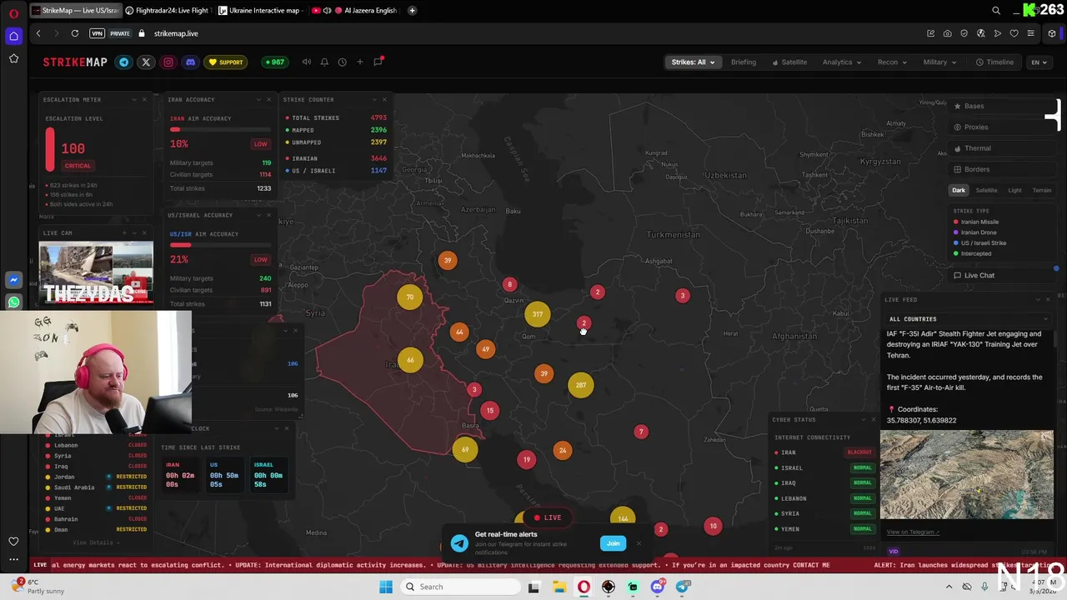This screenshot has height=600, width=1067.
Task: Open the Strikes: All dropdown
Action: (693, 62)
